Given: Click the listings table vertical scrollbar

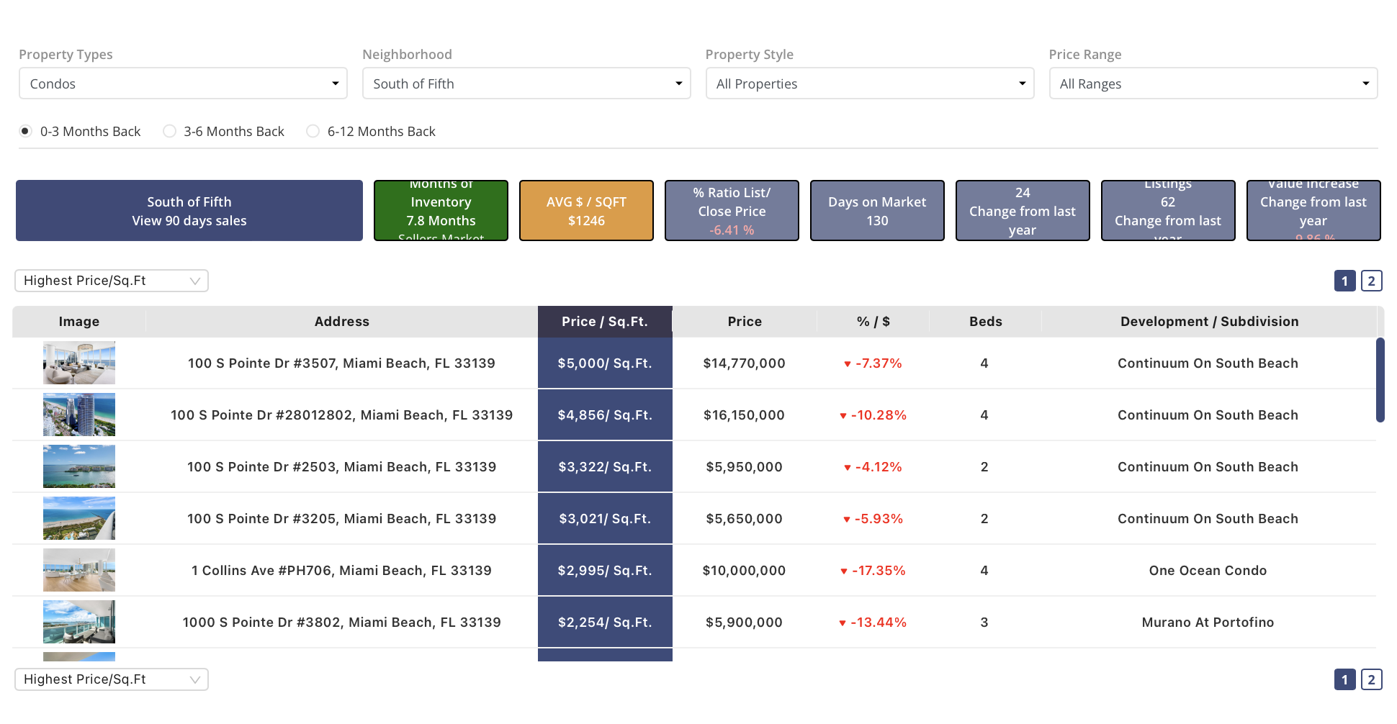Looking at the screenshot, I should [1380, 380].
